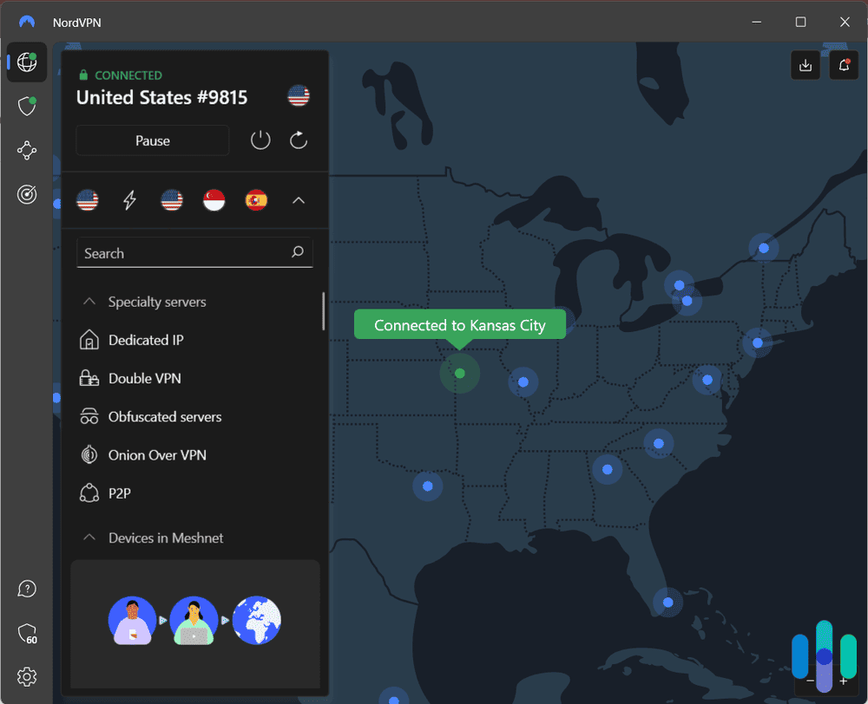Collapse the Specialty servers section
868x704 pixels.
[89, 301]
